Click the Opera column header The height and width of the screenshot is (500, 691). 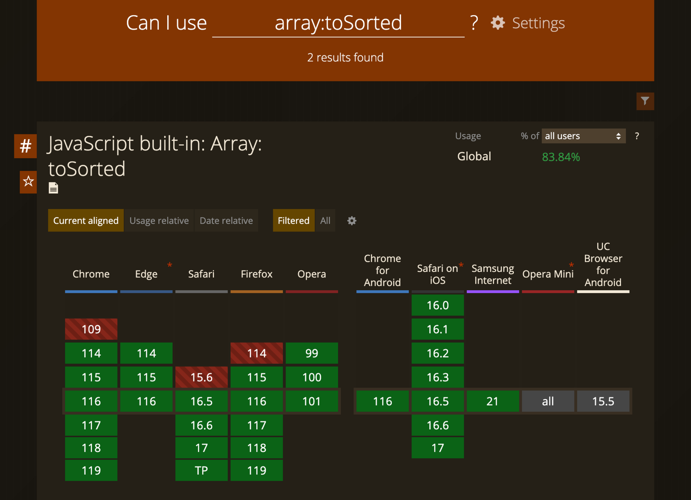click(x=312, y=274)
